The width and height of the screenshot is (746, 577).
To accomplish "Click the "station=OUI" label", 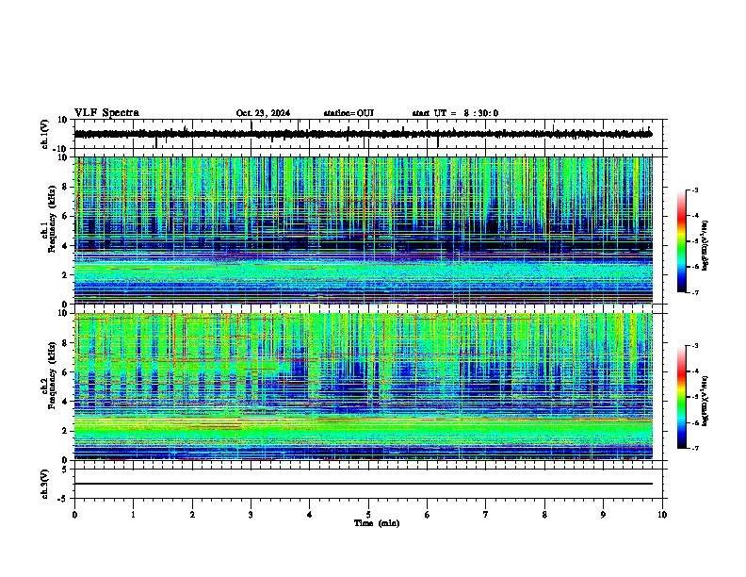I will click(x=349, y=113).
